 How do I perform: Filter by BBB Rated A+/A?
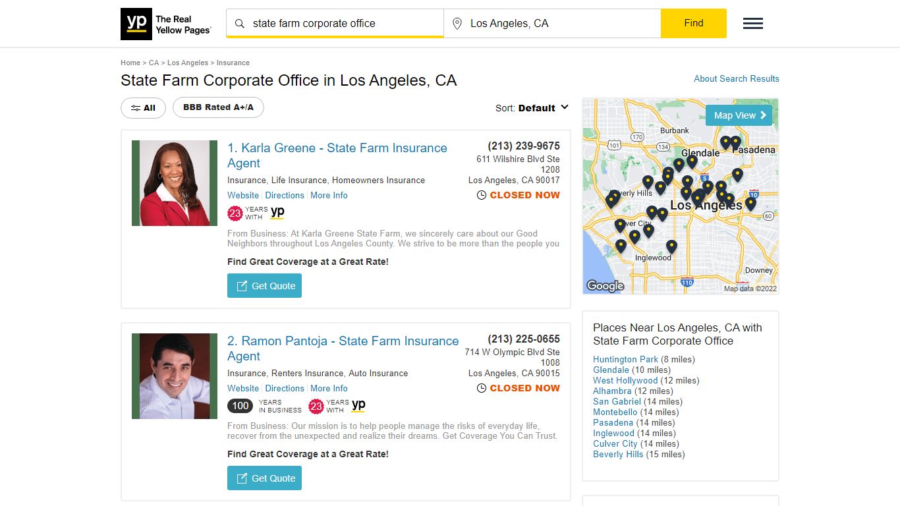click(218, 107)
